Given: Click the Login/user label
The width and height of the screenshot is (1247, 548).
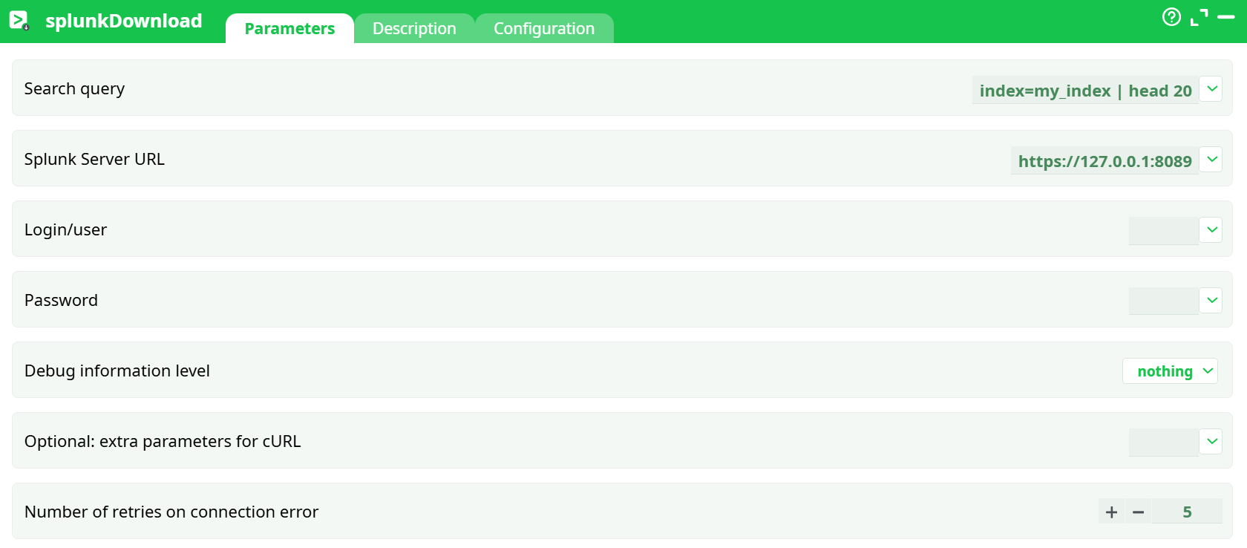Looking at the screenshot, I should 65,229.
